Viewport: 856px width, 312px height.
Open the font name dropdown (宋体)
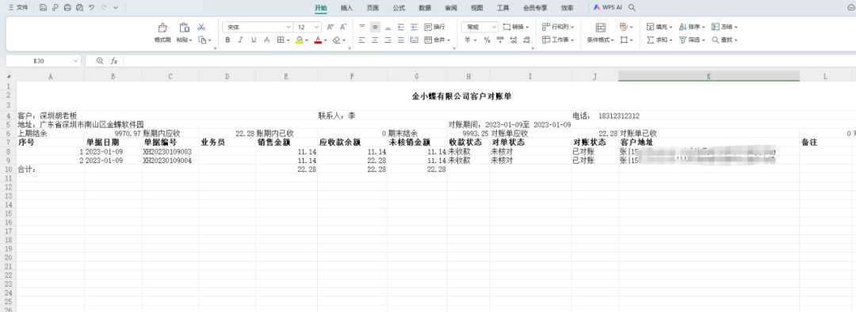pos(258,27)
